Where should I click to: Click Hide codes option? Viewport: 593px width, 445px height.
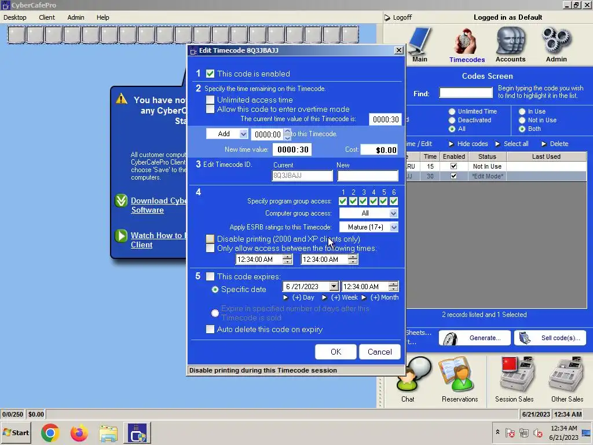[473, 144]
